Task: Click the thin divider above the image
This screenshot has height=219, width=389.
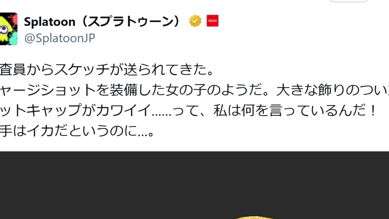Action: (194, 151)
